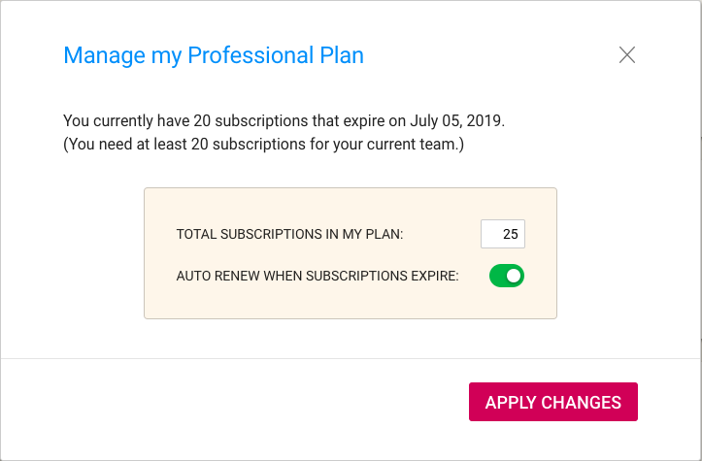This screenshot has width=702, height=461.
Task: Click the total subscriptions number field
Action: [x=503, y=234]
